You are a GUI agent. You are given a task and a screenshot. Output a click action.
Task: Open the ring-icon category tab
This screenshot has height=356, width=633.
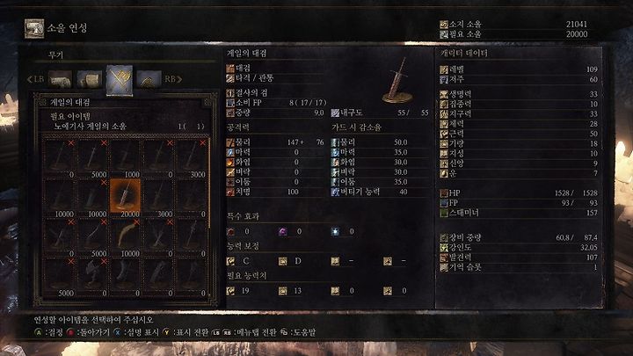149,79
